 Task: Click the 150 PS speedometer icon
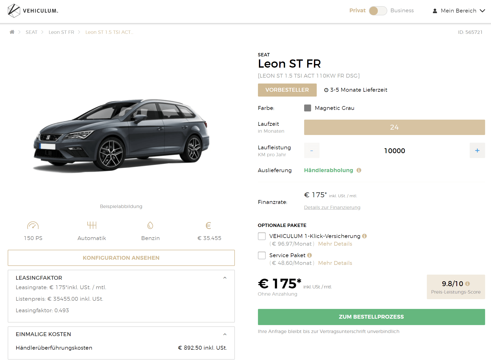33,225
